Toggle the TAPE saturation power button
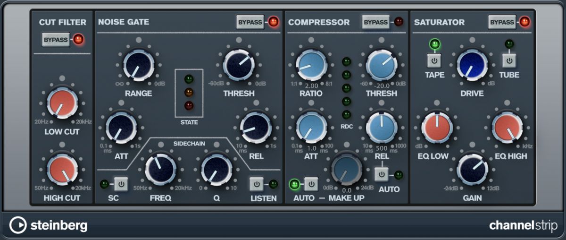The image size is (566, 240). click(x=434, y=60)
